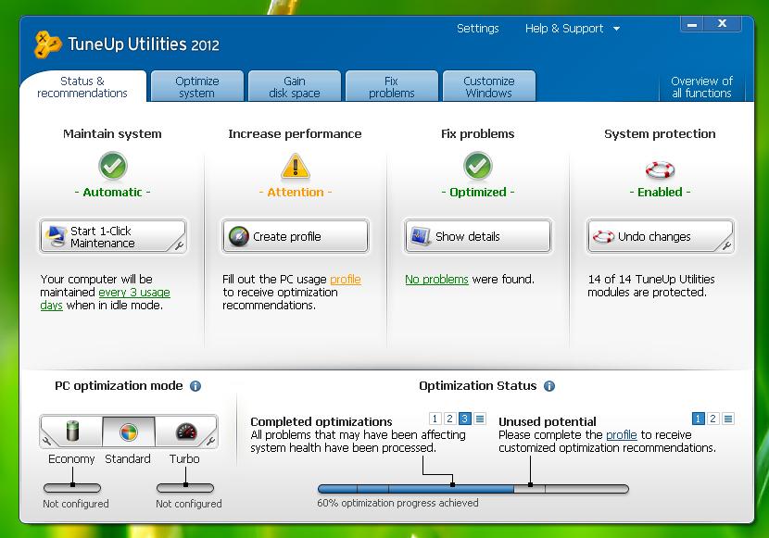Open info icon beside PC optimization mode

(195, 386)
